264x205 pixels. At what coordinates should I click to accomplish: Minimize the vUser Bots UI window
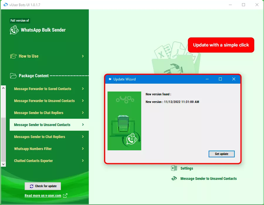point(230,5)
